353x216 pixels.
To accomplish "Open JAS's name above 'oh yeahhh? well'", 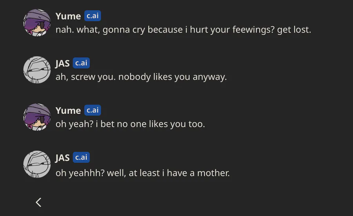I will click(x=62, y=158).
